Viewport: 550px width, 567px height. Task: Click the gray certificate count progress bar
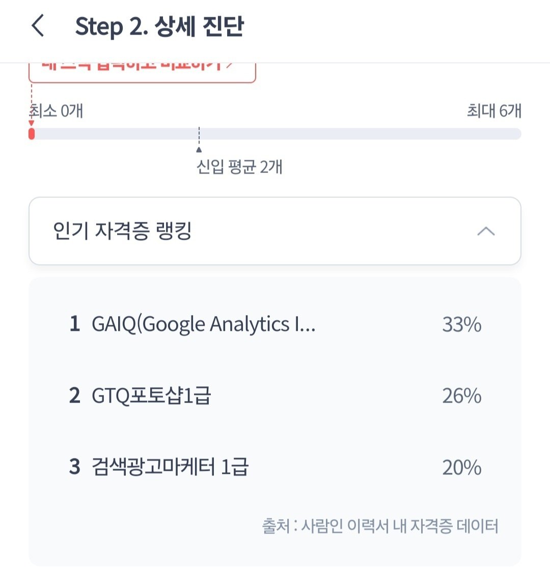[275, 134]
